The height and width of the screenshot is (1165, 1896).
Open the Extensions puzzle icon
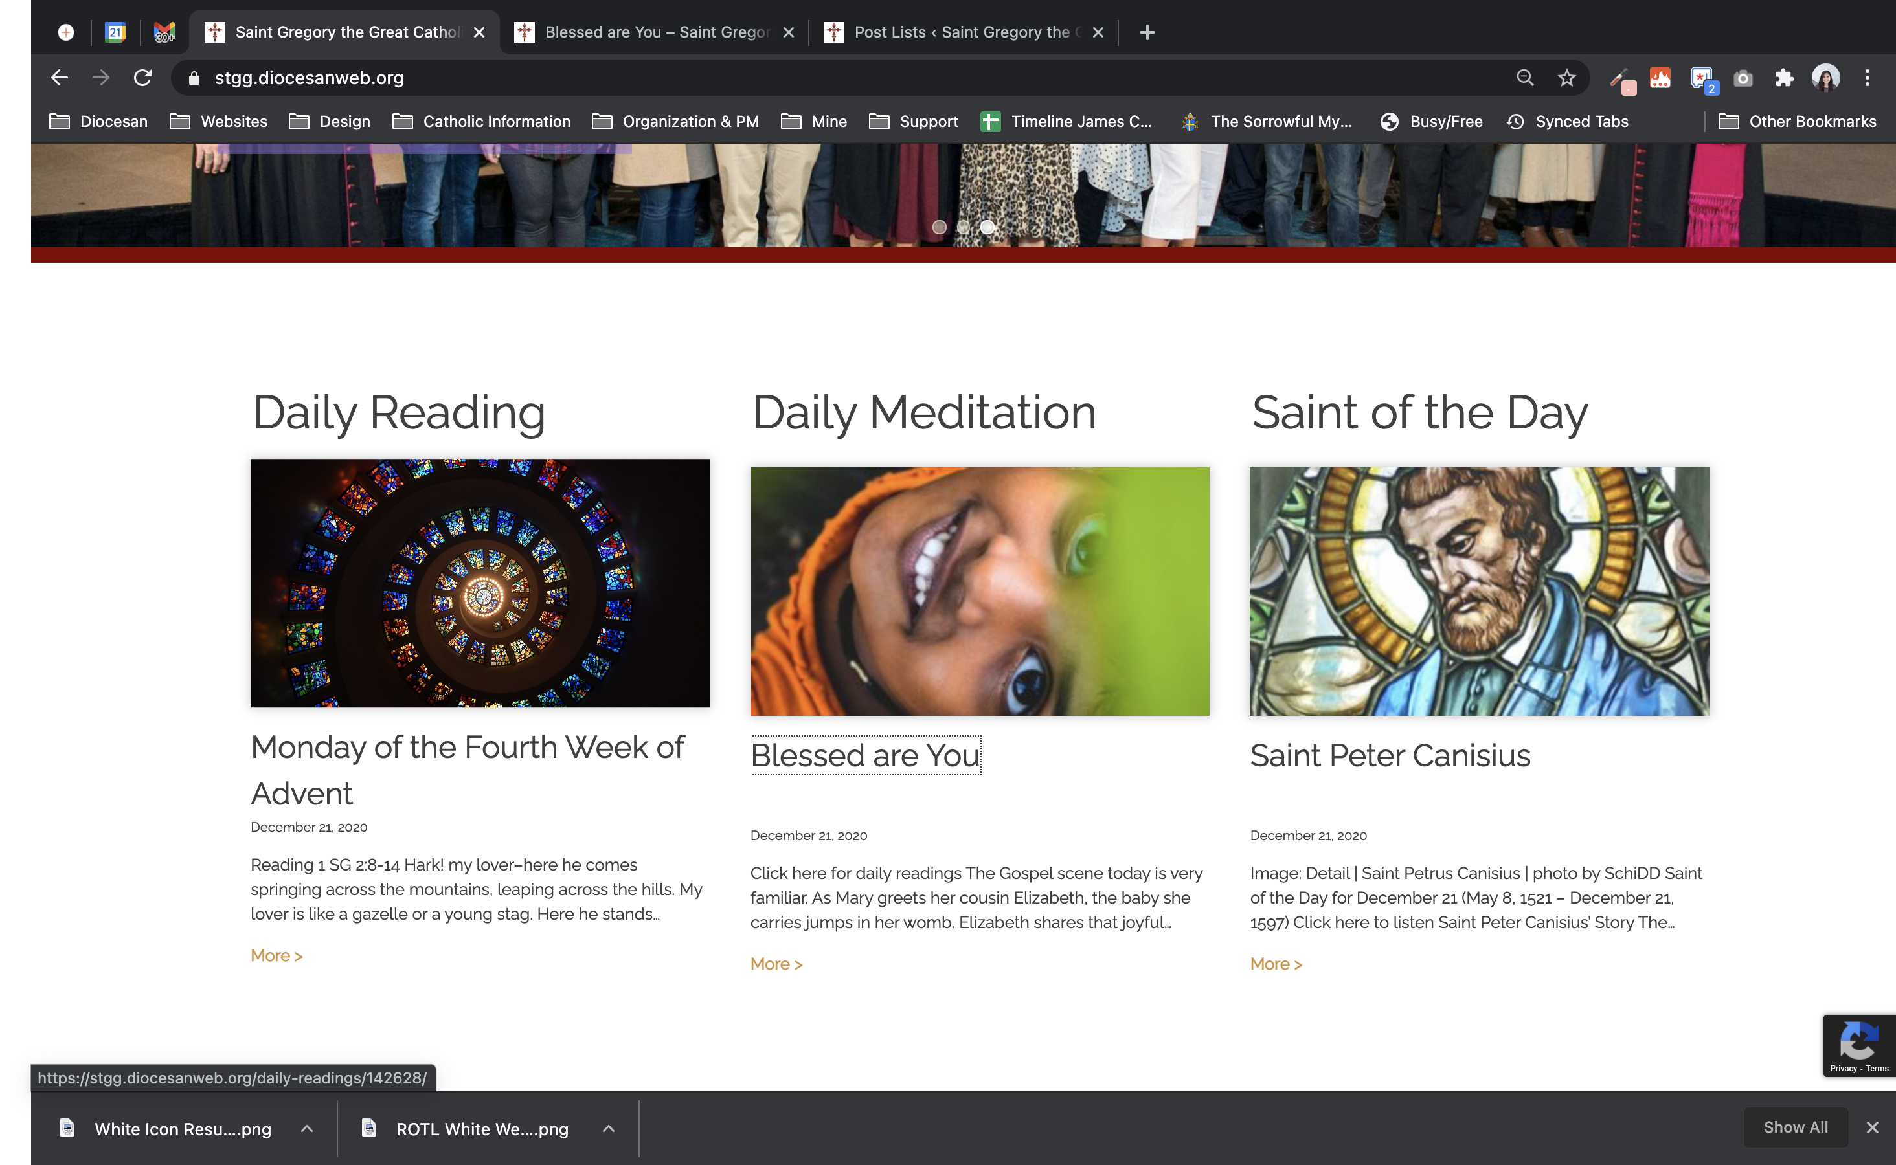1784,78
